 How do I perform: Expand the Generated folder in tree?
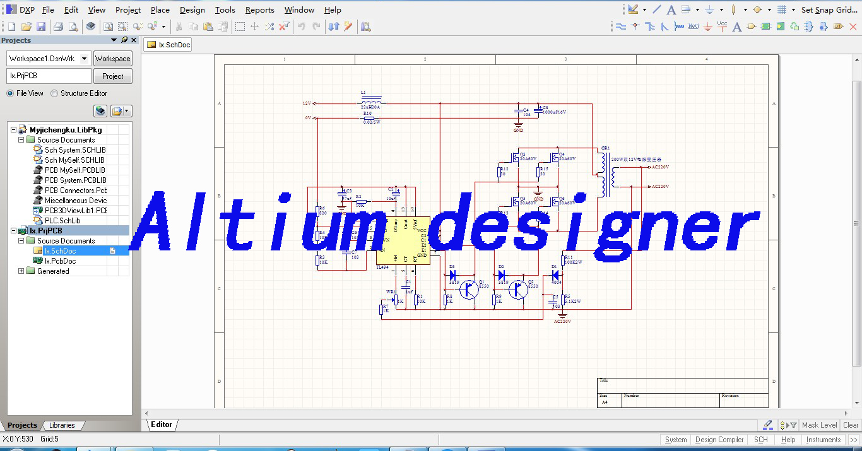click(x=21, y=271)
